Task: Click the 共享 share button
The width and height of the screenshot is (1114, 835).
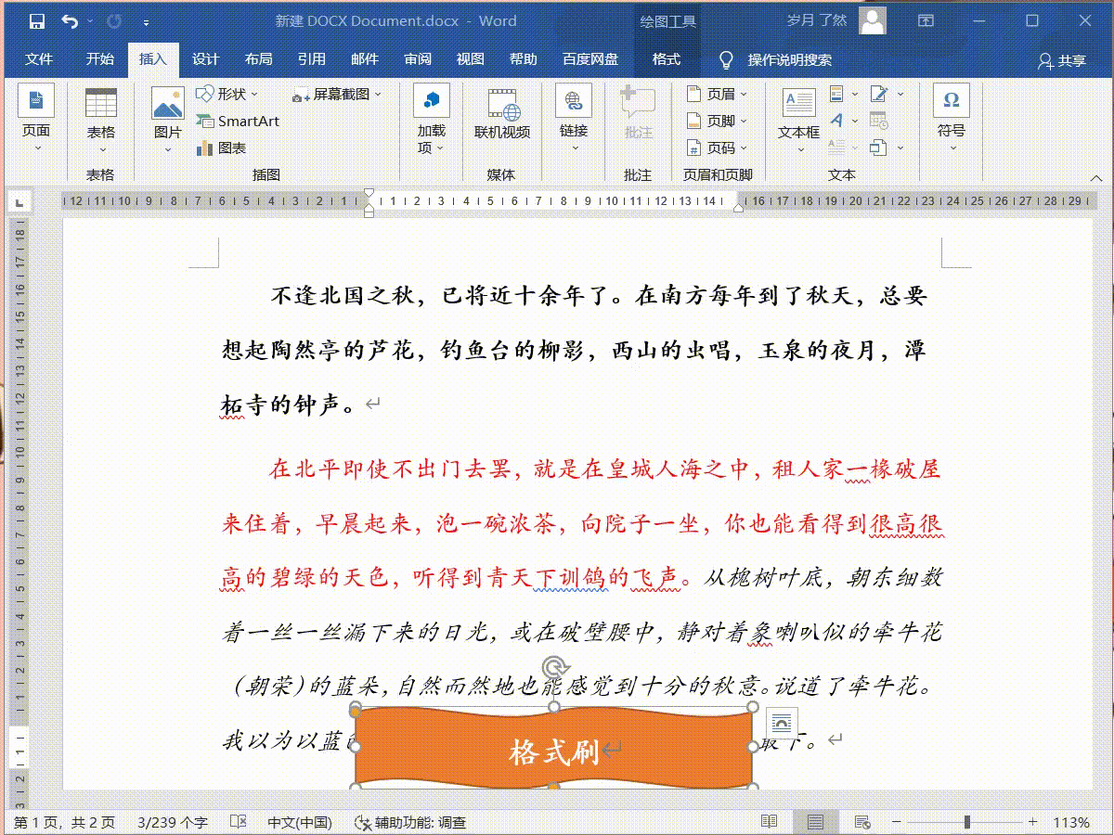Action: (1062, 60)
